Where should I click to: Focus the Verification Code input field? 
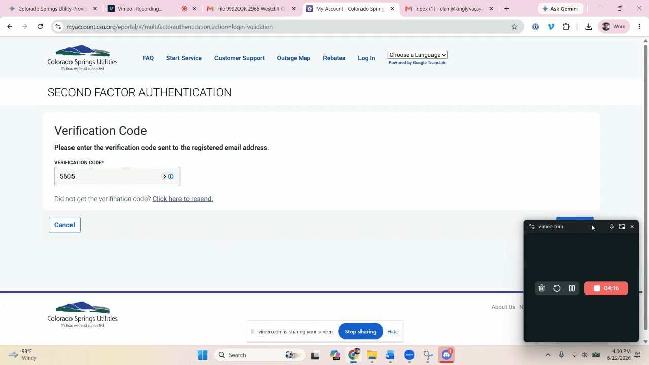tap(117, 176)
